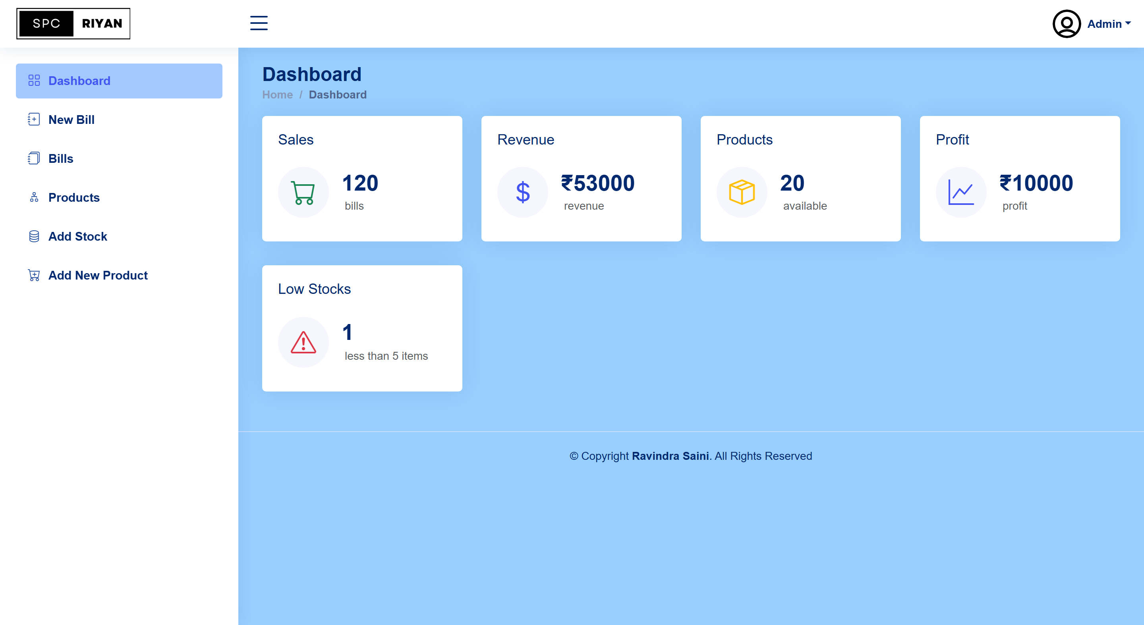
Task: Click the Add Stock database icon
Action: (x=34, y=237)
